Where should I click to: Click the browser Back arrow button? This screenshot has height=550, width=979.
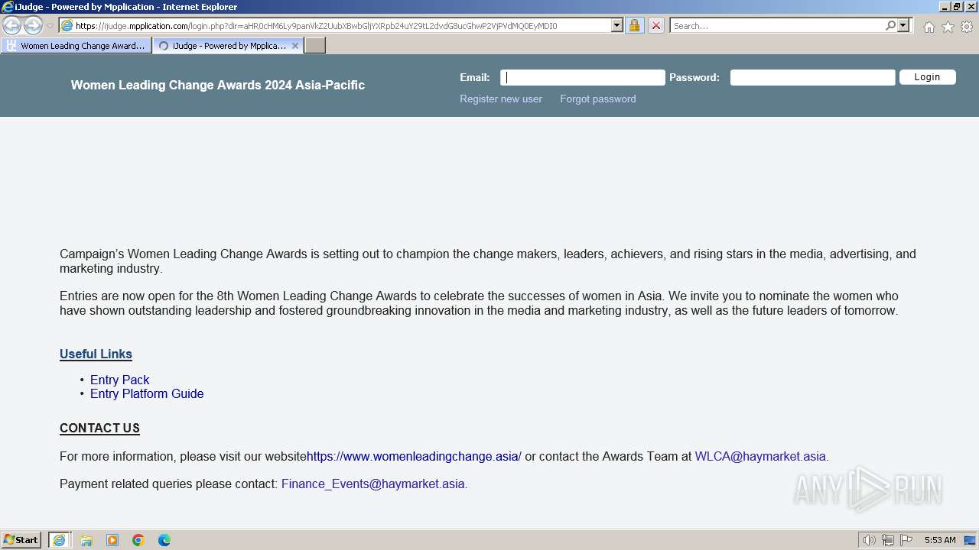click(x=11, y=25)
